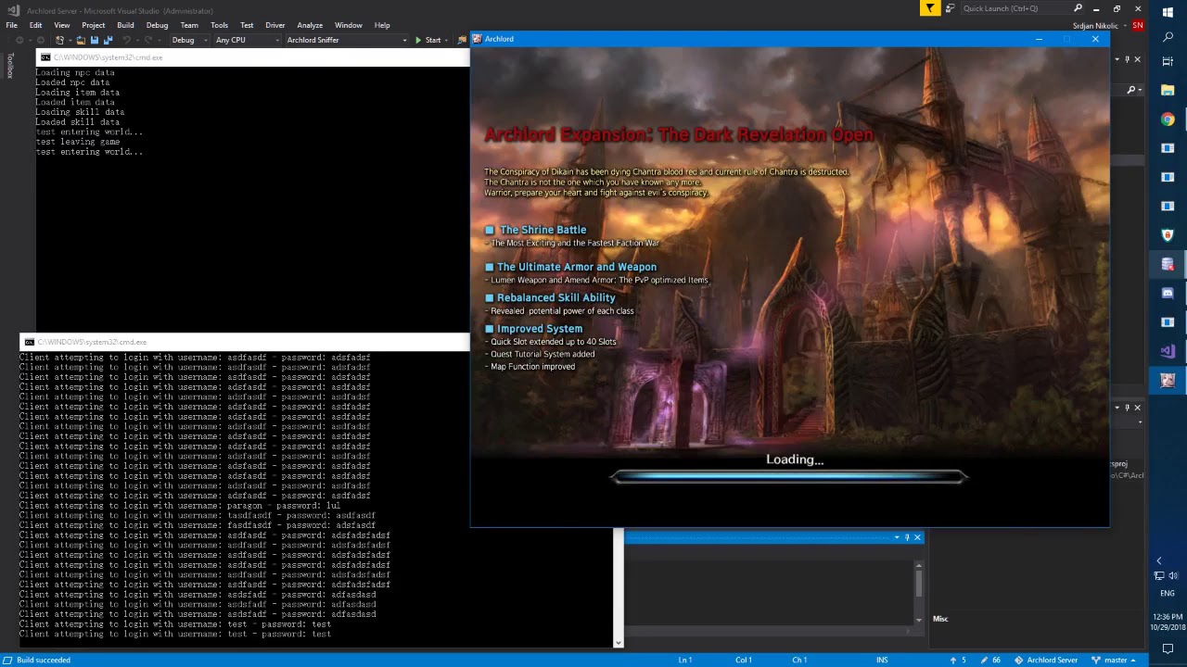Open the Any CPU platform dropdown

(x=246, y=40)
